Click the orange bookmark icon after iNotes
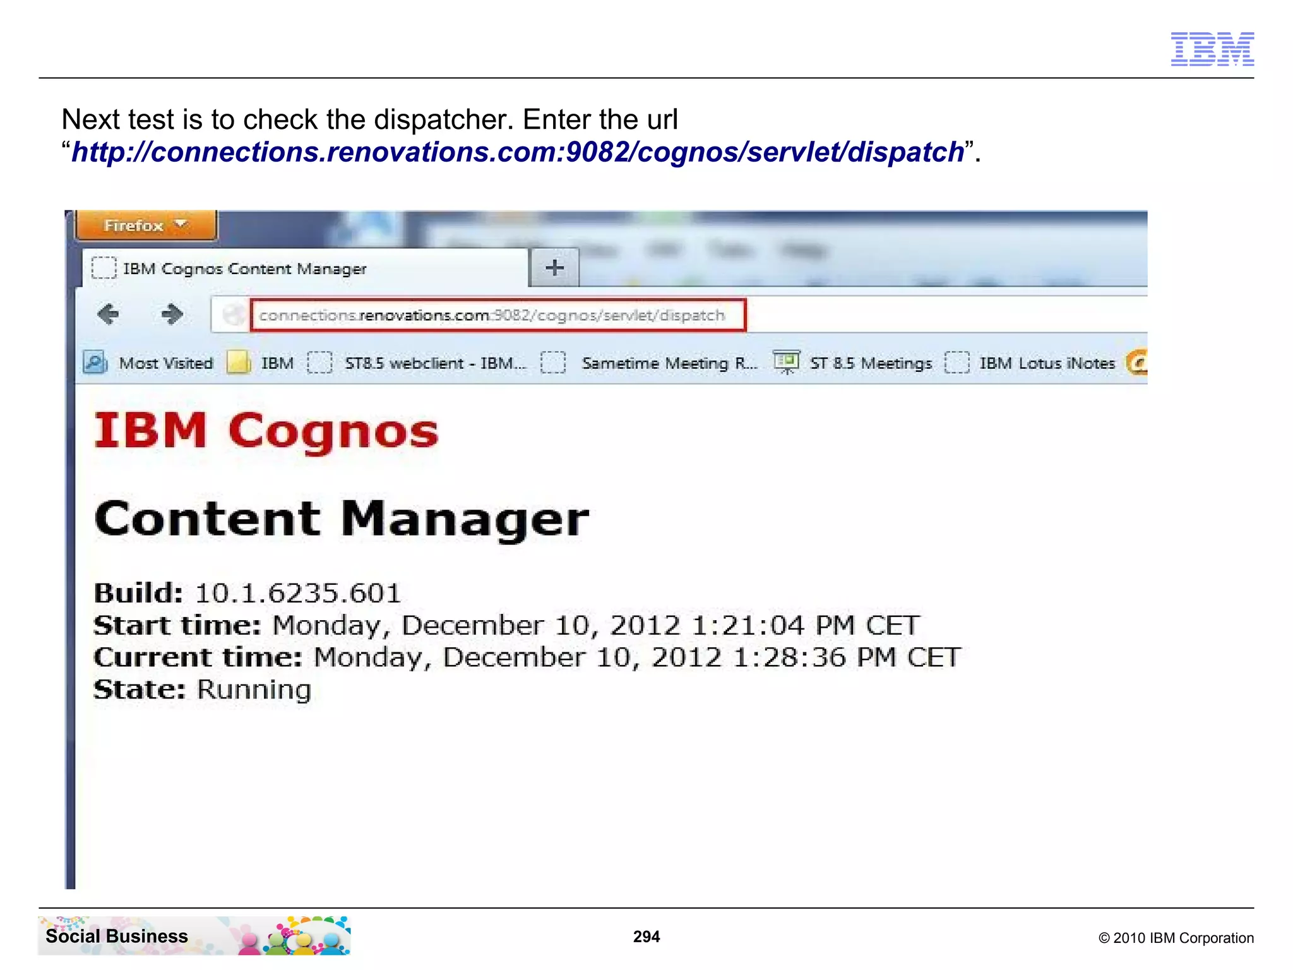The image size is (1293, 970). pos(1137,362)
